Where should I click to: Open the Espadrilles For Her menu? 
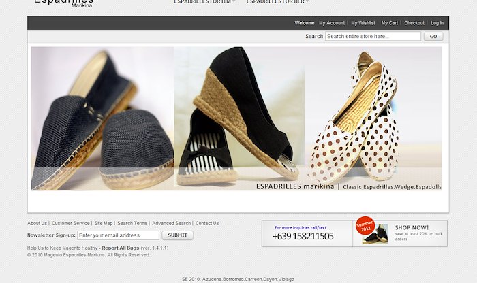coord(277,2)
